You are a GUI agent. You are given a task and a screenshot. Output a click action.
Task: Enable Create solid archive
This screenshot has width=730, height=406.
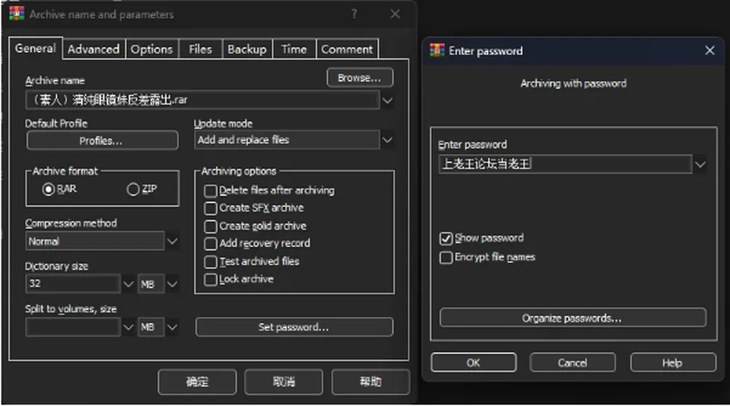tap(211, 227)
